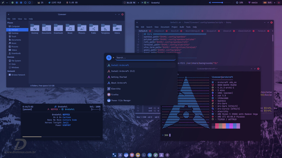
Task: Launch the terminal from the dock
Action: coord(143,155)
